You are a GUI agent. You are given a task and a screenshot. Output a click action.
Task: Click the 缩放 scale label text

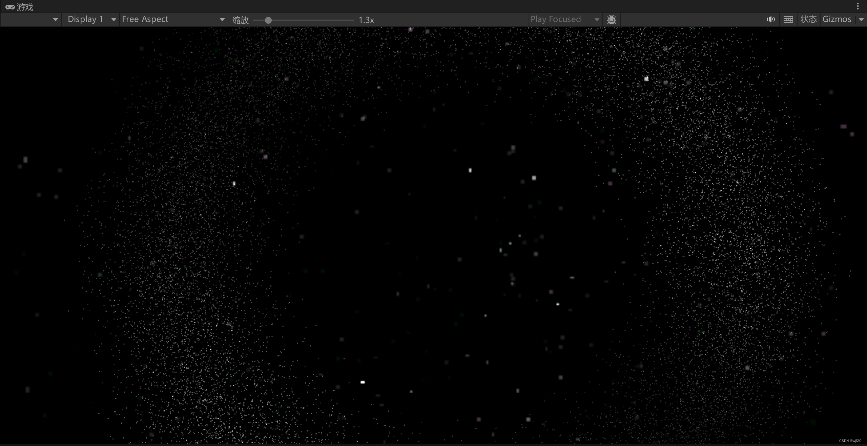pyautogui.click(x=240, y=20)
